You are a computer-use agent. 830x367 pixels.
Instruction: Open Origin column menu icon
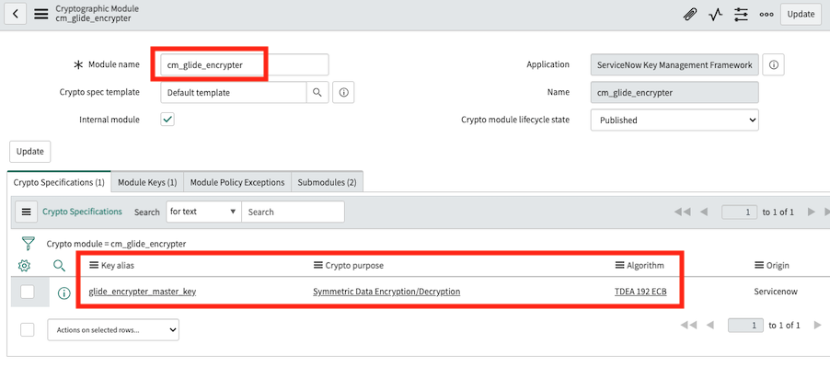(x=759, y=266)
